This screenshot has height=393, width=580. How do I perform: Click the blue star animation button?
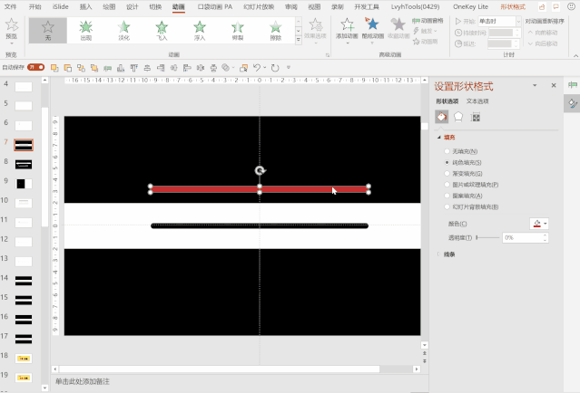pos(372,24)
